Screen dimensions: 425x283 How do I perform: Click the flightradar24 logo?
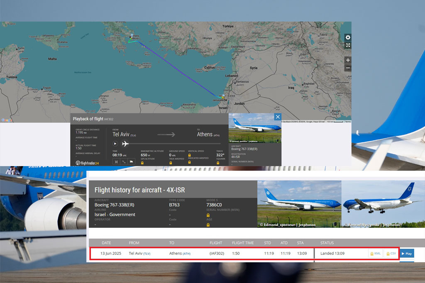click(x=87, y=163)
